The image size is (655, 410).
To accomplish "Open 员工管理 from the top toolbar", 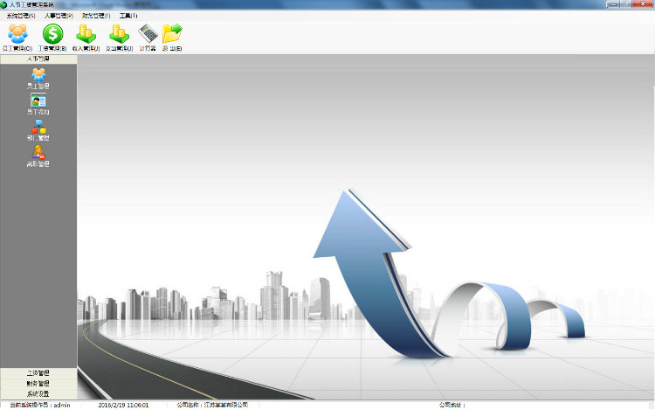I will [x=17, y=38].
